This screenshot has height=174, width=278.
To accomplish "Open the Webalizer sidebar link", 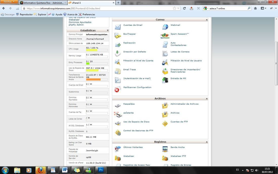I will point(74,20).
